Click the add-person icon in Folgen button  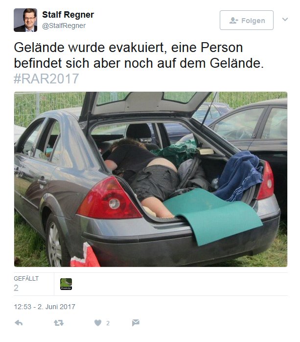point(233,21)
